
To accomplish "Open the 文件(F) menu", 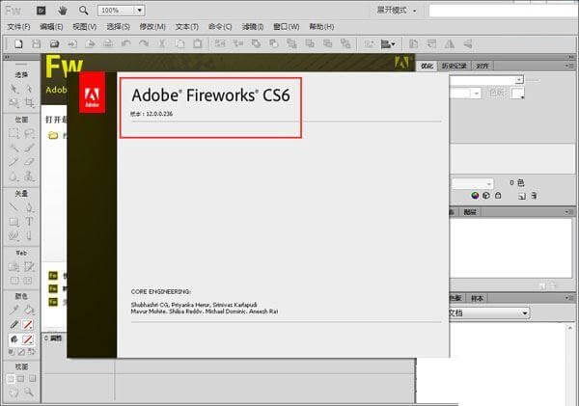I will (x=19, y=27).
